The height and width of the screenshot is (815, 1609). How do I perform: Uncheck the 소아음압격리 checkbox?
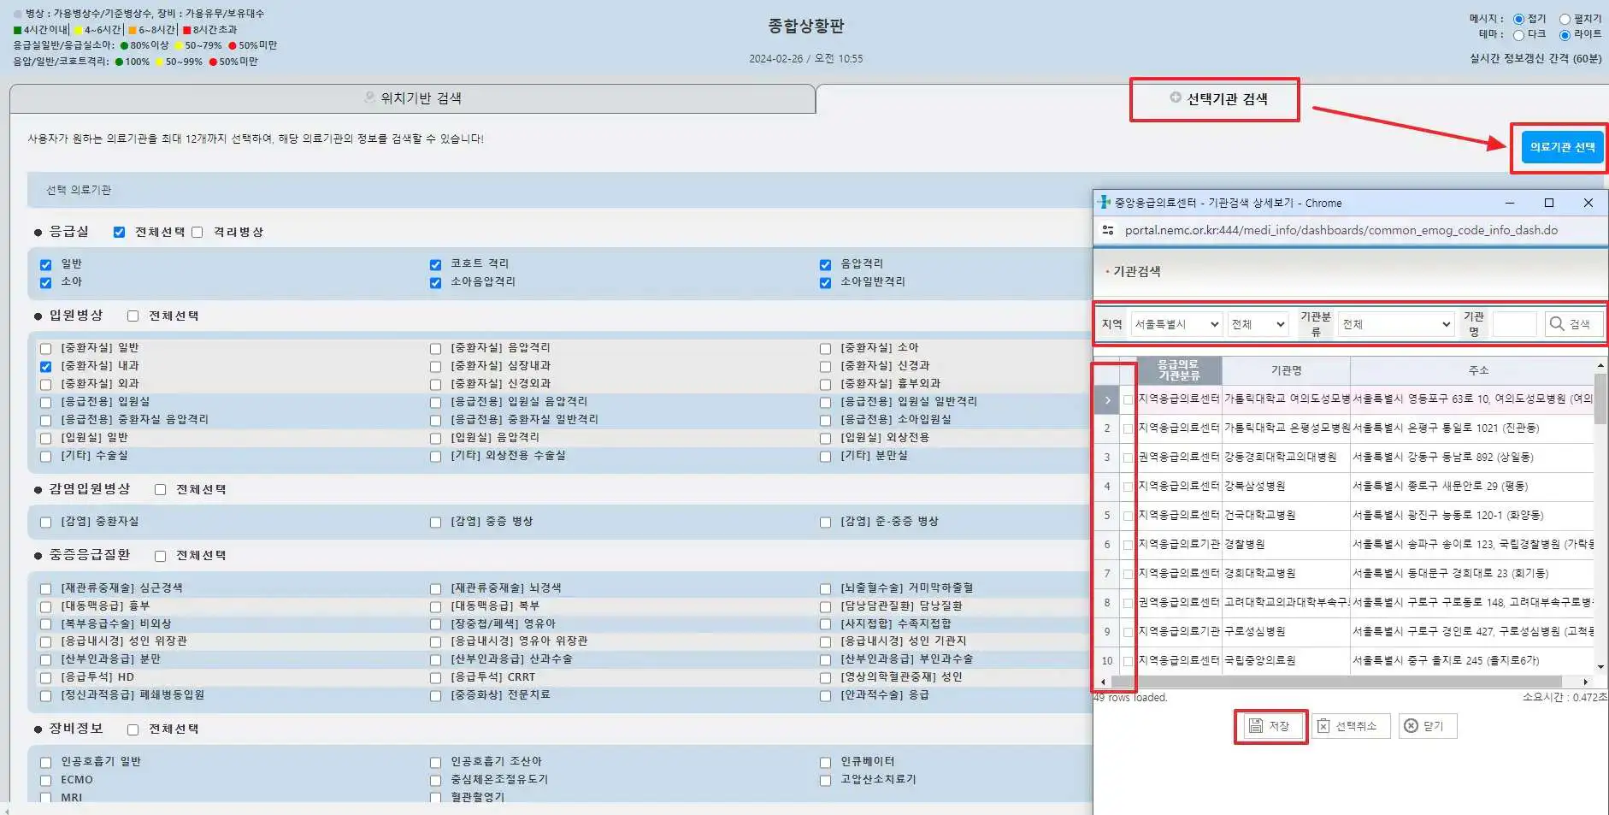[435, 283]
